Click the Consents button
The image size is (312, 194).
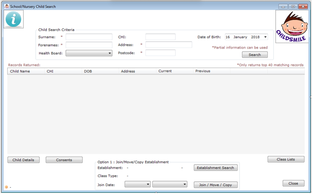click(x=64, y=160)
